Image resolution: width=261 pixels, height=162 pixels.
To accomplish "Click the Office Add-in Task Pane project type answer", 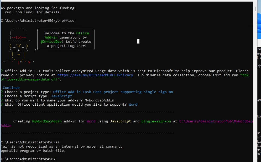I will (113, 92).
